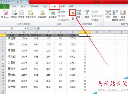This screenshot has width=128, height=94.
Task: Switch to View (视图) tab
Action: [71, 6]
